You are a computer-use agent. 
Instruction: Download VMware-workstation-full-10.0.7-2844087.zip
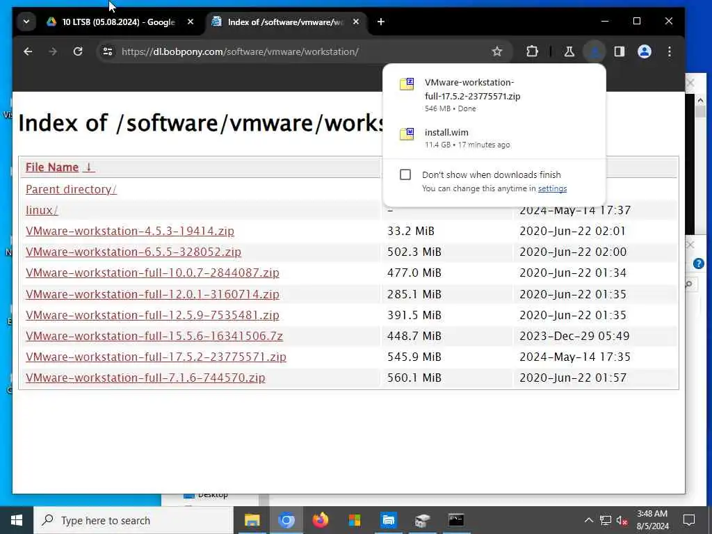tap(152, 273)
